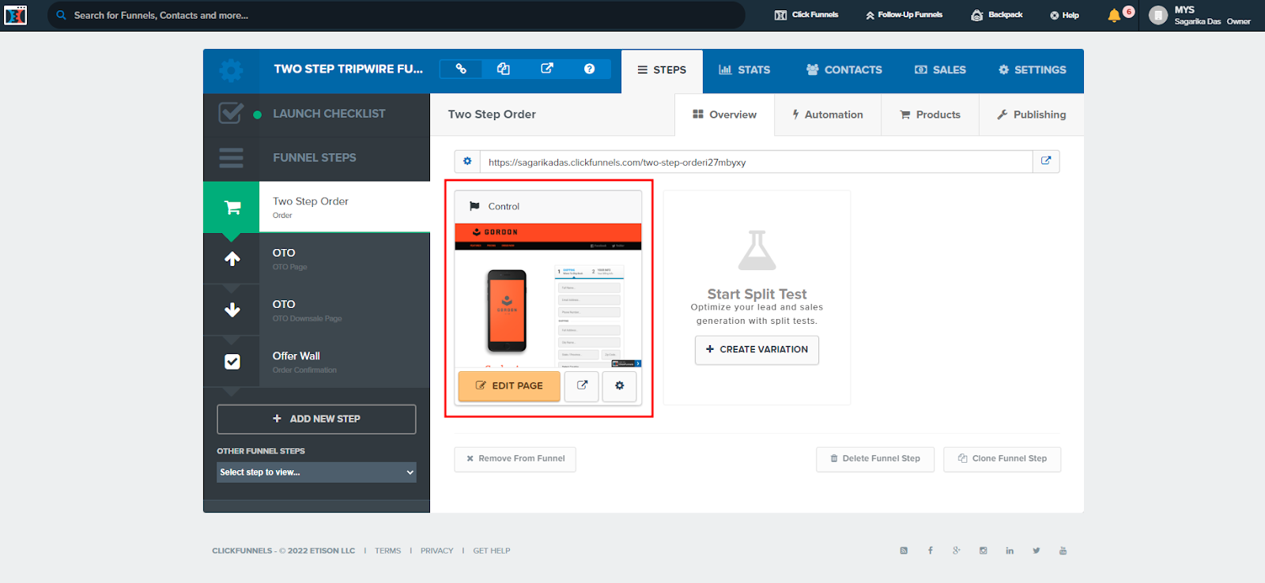Click the user avatar icon
Image resolution: width=1265 pixels, height=583 pixels.
pyautogui.click(x=1158, y=15)
